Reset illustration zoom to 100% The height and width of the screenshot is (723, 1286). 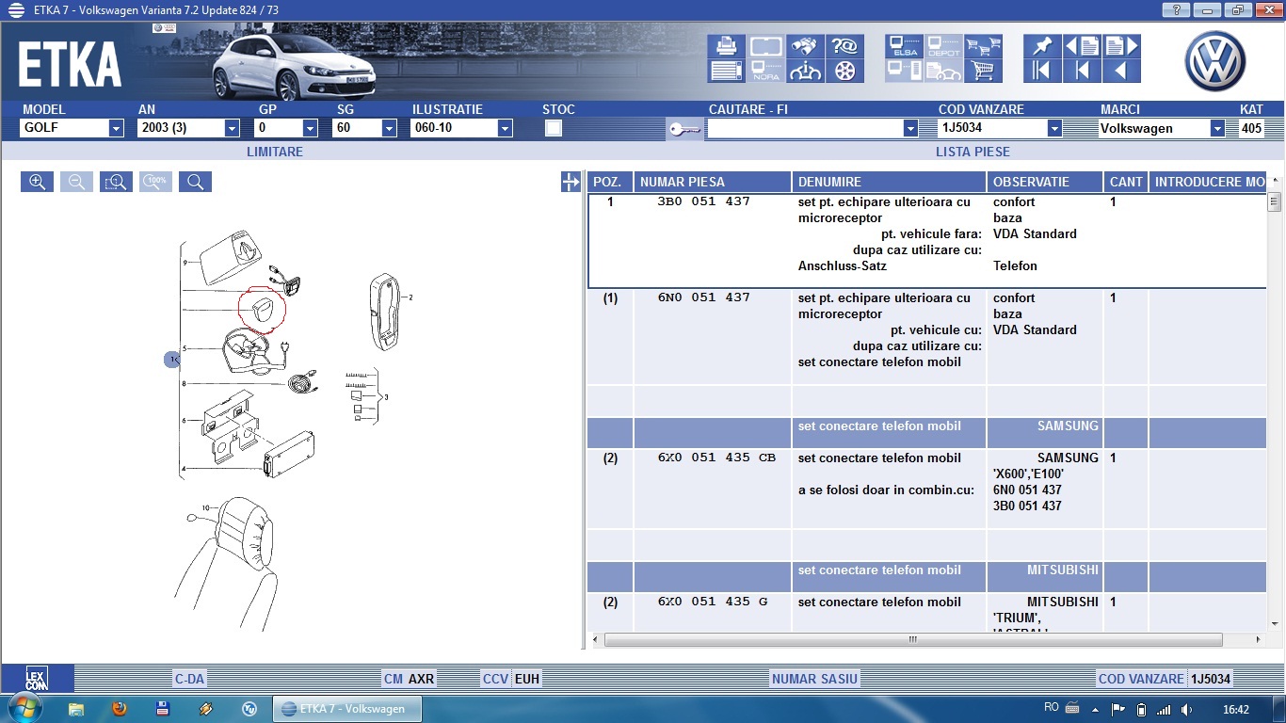coord(155,182)
